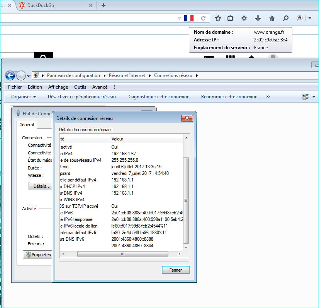The height and width of the screenshot is (308, 319).
Task: Bookmark the page with the star icon
Action: (x=218, y=18)
